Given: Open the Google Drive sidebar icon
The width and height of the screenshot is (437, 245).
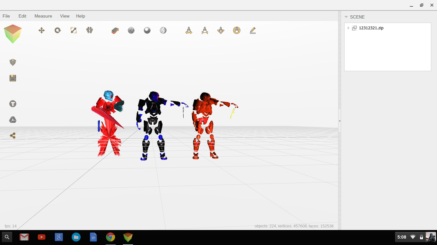Looking at the screenshot, I should click(x=13, y=120).
